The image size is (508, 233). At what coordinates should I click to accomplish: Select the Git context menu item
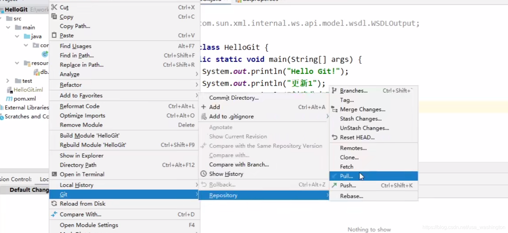tap(124, 194)
